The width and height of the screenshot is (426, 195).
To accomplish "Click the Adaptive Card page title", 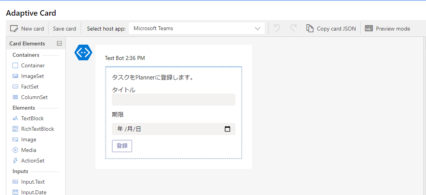I will pos(31,13).
